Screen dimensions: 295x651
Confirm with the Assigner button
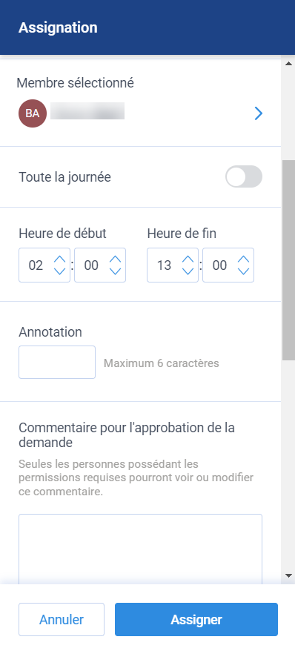tap(196, 619)
